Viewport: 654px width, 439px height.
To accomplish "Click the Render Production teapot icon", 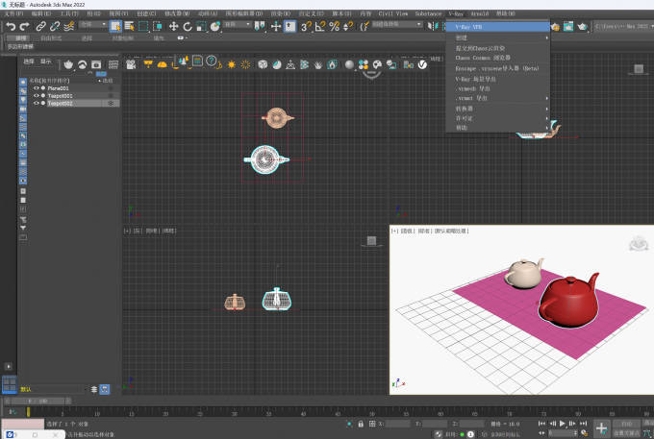I will (x=582, y=27).
